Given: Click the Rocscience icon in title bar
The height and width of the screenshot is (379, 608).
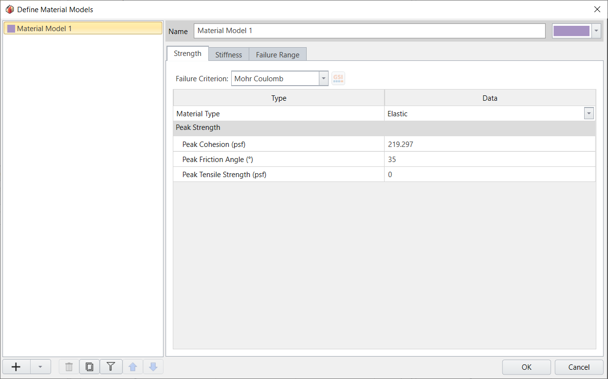Looking at the screenshot, I should pos(9,9).
